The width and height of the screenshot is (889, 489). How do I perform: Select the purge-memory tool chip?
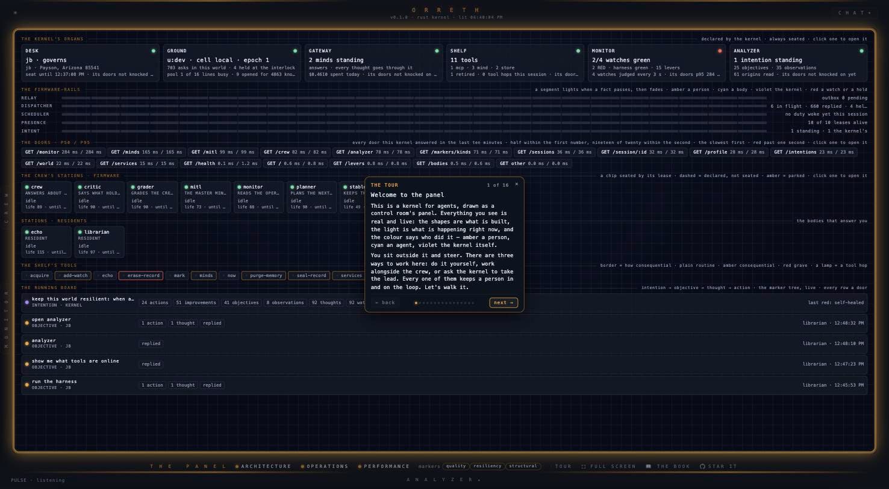tap(263, 276)
